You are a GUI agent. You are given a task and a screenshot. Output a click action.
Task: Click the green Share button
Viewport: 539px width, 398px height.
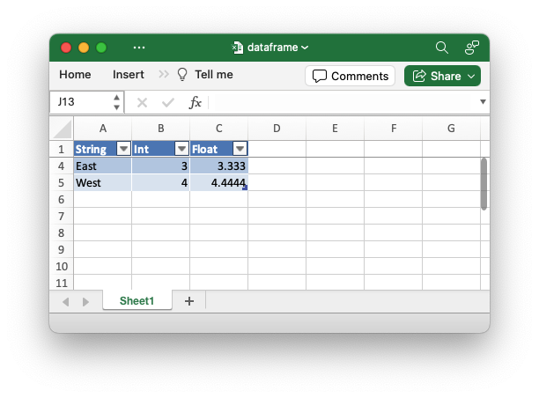click(x=442, y=76)
